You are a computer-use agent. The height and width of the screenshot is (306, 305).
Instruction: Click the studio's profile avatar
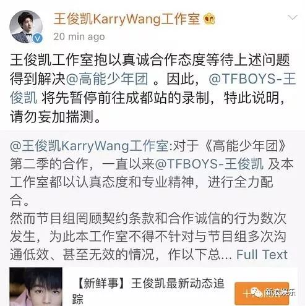pyautogui.click(x=26, y=27)
